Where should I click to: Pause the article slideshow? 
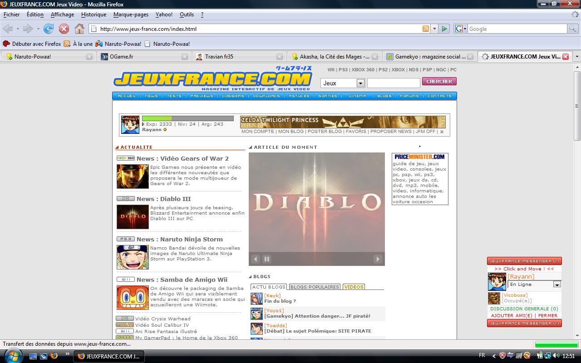click(x=267, y=259)
